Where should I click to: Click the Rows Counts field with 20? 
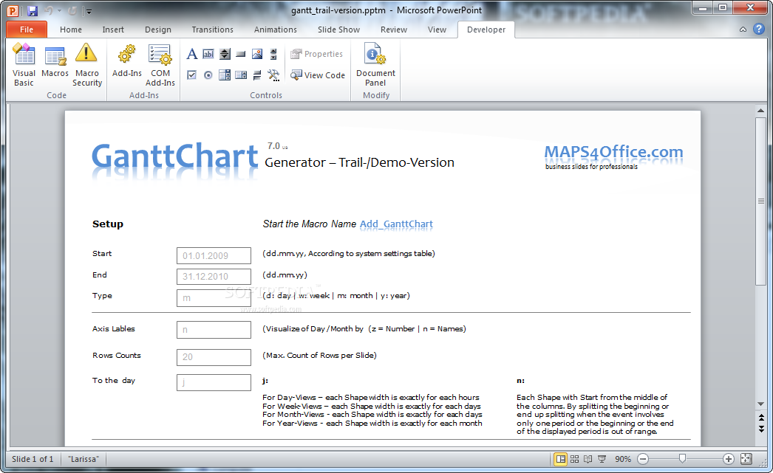click(x=214, y=357)
